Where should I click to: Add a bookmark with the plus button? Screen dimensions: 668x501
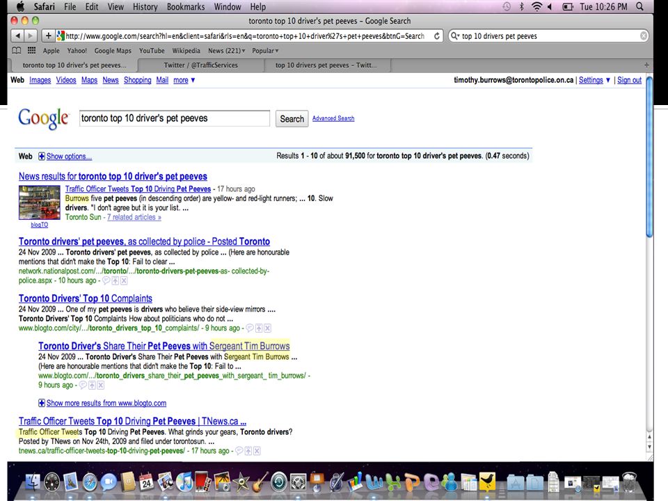(x=48, y=35)
